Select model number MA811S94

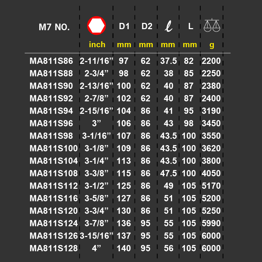[x=51, y=111]
